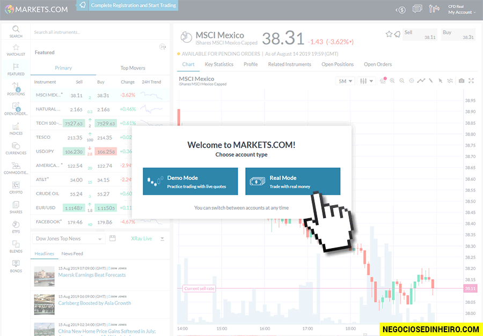Viewport: 483px width, 336px height.
Task: Click the Sell 38.11 button
Action: (420, 34)
